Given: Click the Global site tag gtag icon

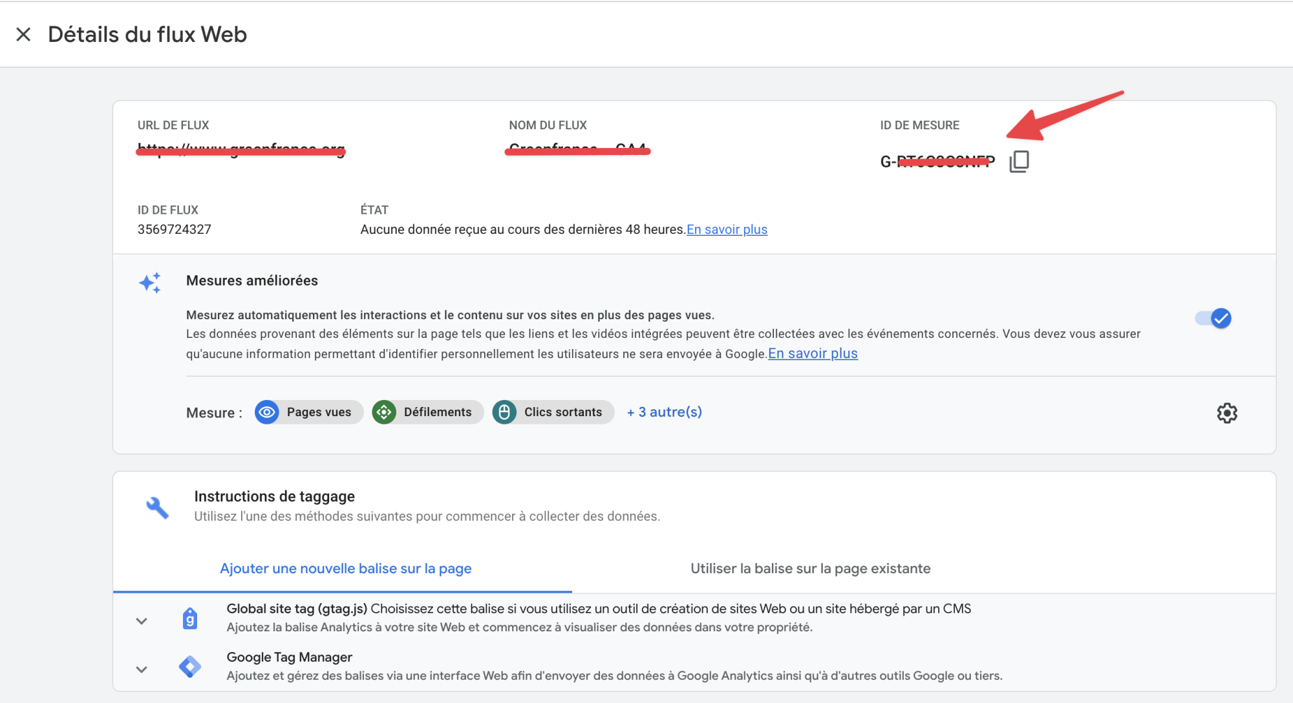Looking at the screenshot, I should 189,619.
